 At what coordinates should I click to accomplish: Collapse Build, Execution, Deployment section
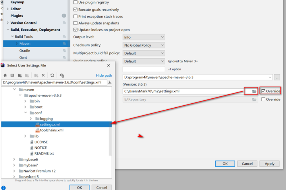[8, 30]
